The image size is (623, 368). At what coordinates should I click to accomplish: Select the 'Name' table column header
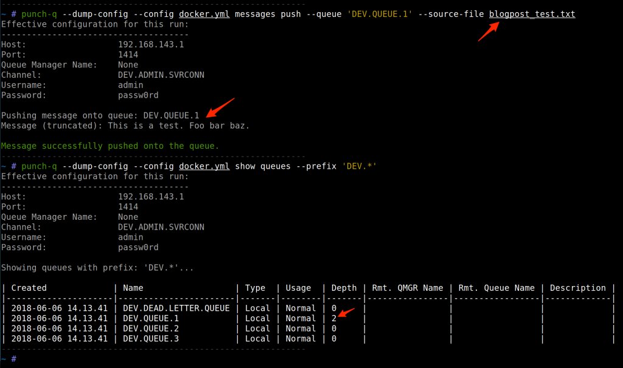133,288
